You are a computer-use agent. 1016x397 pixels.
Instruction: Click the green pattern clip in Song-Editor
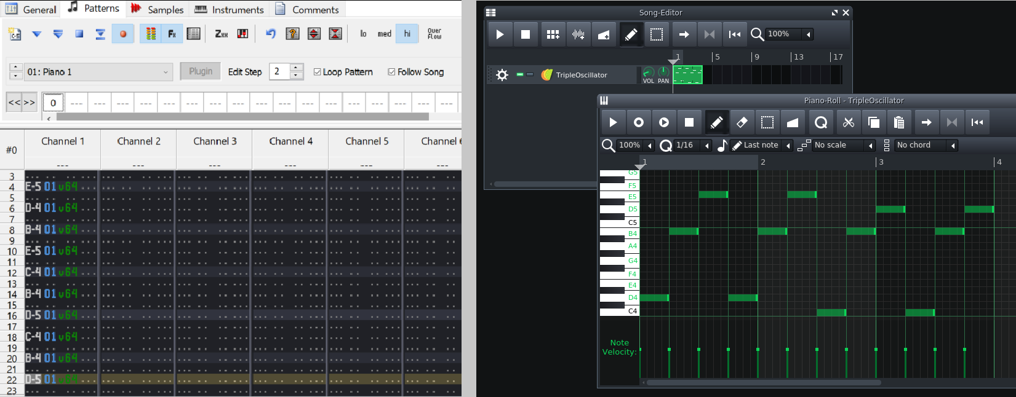pyautogui.click(x=687, y=75)
